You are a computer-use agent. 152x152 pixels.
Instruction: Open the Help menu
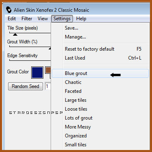pyautogui.click(x=81, y=19)
